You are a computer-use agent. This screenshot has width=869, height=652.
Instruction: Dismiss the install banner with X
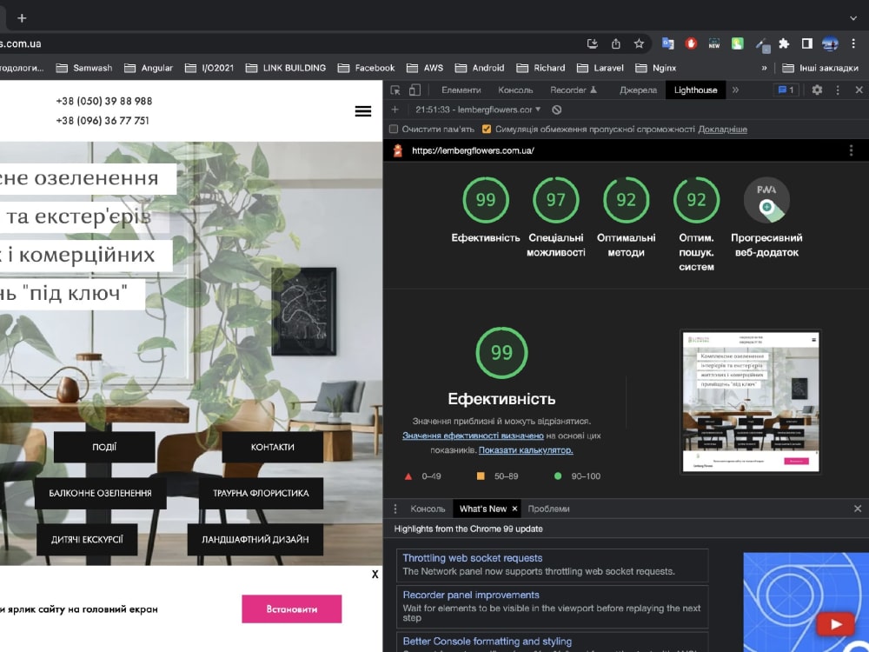tap(375, 575)
